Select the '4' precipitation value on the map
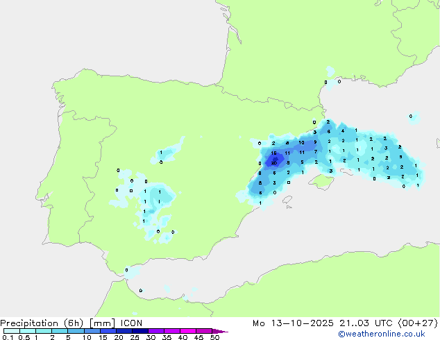 click(x=343, y=130)
